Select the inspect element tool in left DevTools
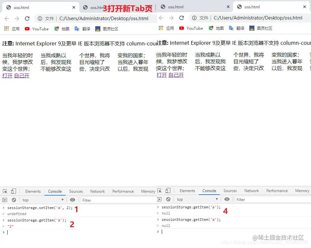This screenshot has width=311, height=248. point(4,191)
